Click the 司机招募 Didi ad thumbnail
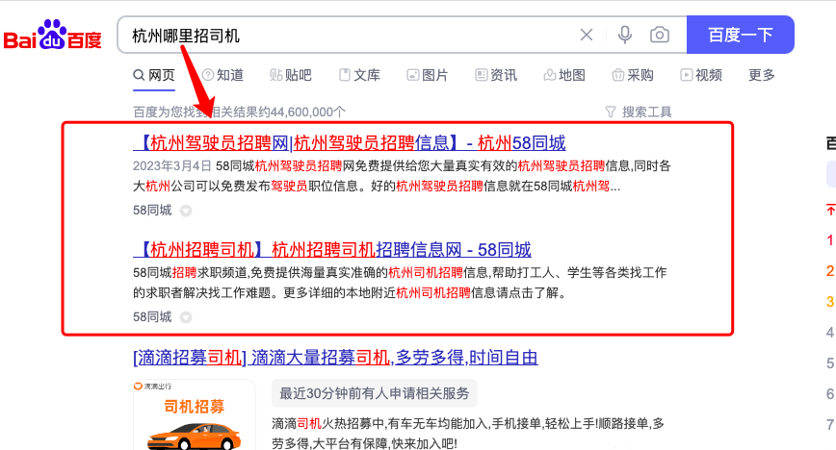This screenshot has width=836, height=450. tap(195, 414)
